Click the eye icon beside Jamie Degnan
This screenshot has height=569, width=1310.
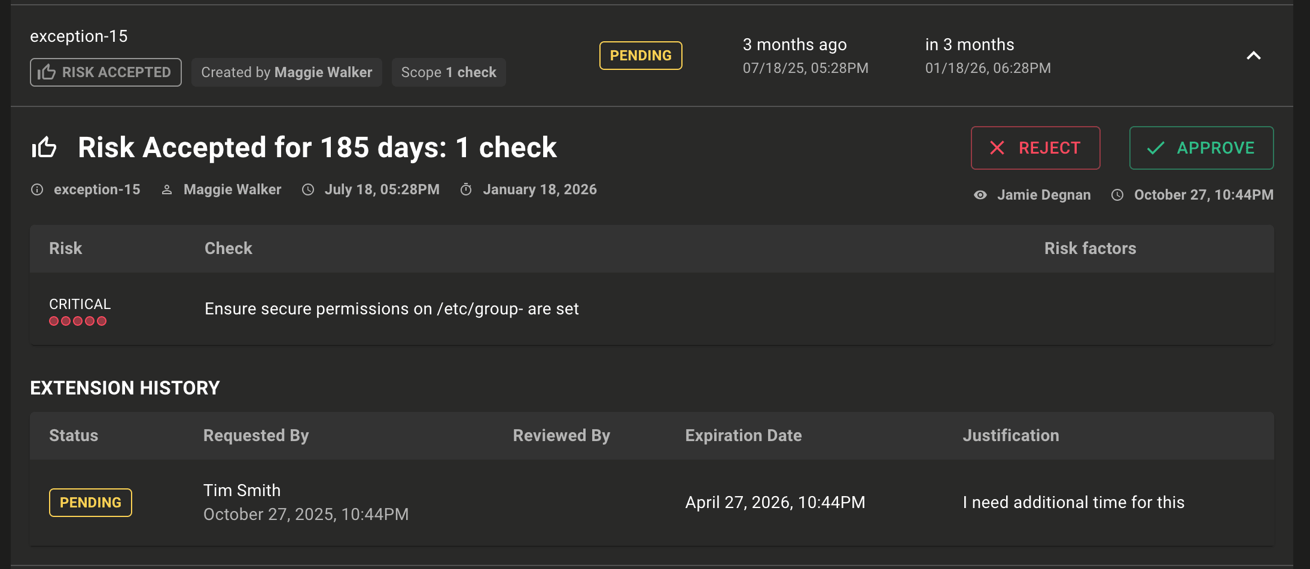coord(980,195)
